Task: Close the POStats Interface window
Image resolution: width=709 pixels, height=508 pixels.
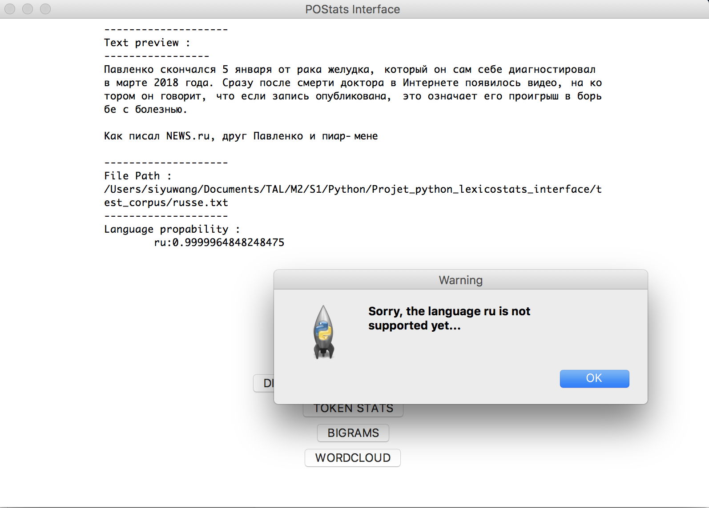Action: (10, 9)
